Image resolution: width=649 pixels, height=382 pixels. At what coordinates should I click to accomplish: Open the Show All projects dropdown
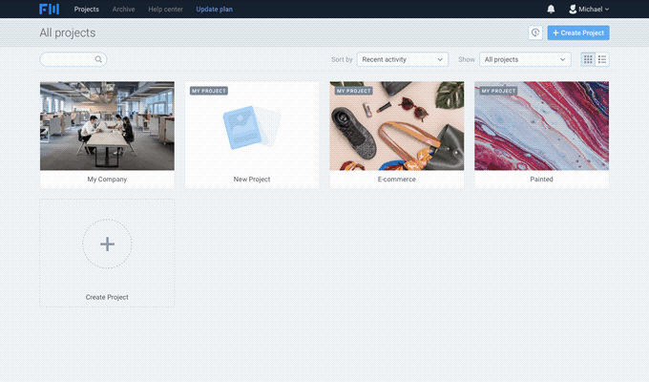(525, 59)
